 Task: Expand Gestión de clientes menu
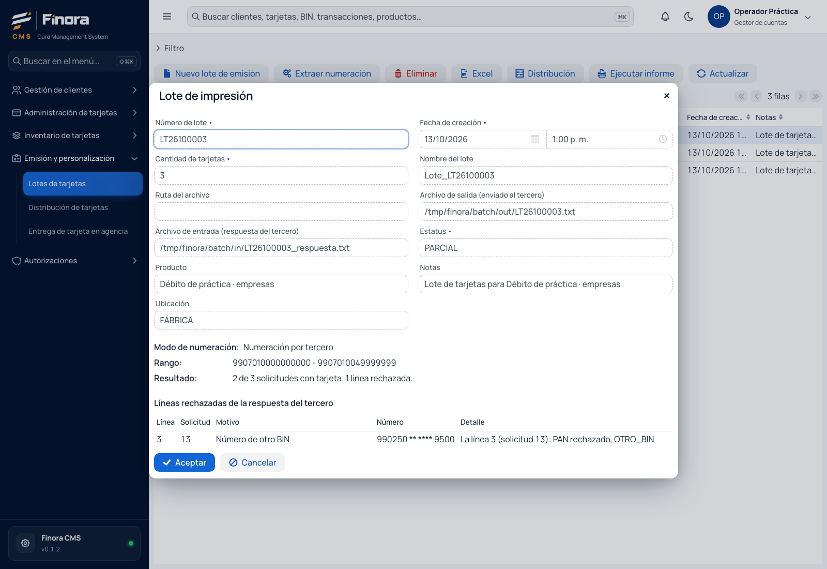pyautogui.click(x=74, y=90)
